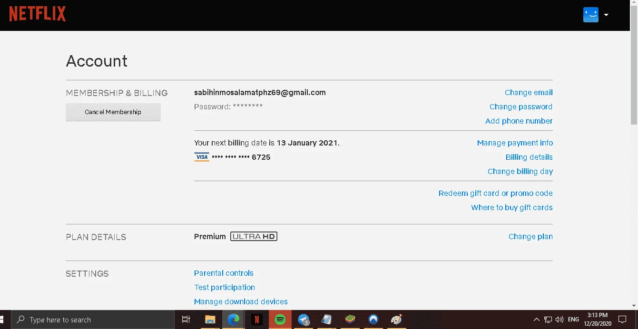This screenshot has width=638, height=329.
Task: Click the Windows search box
Action: tap(93, 320)
